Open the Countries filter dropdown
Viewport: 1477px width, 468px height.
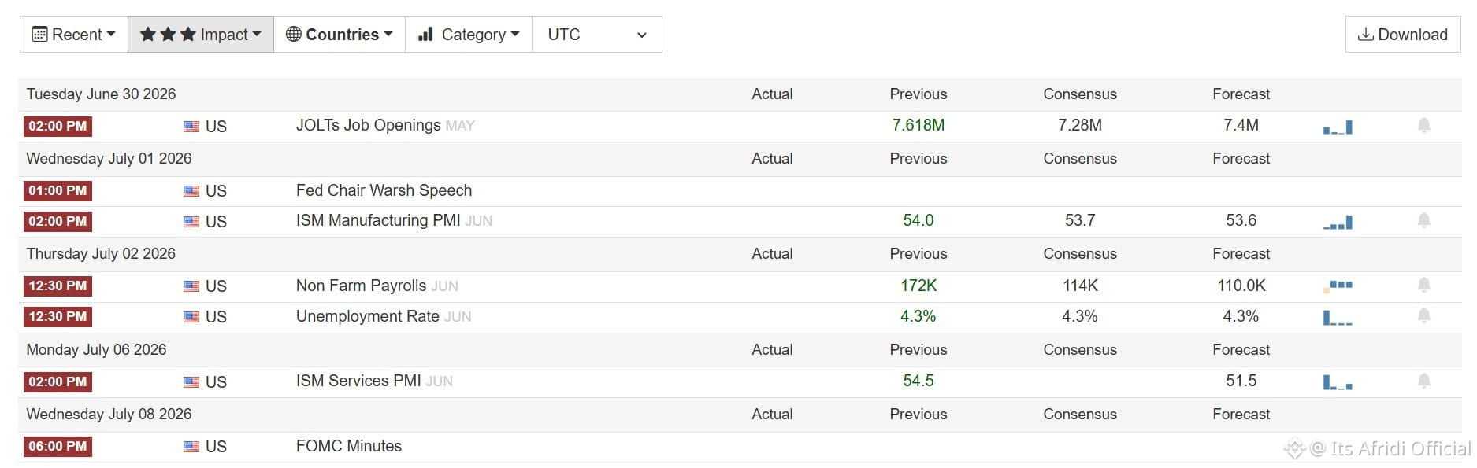(340, 35)
